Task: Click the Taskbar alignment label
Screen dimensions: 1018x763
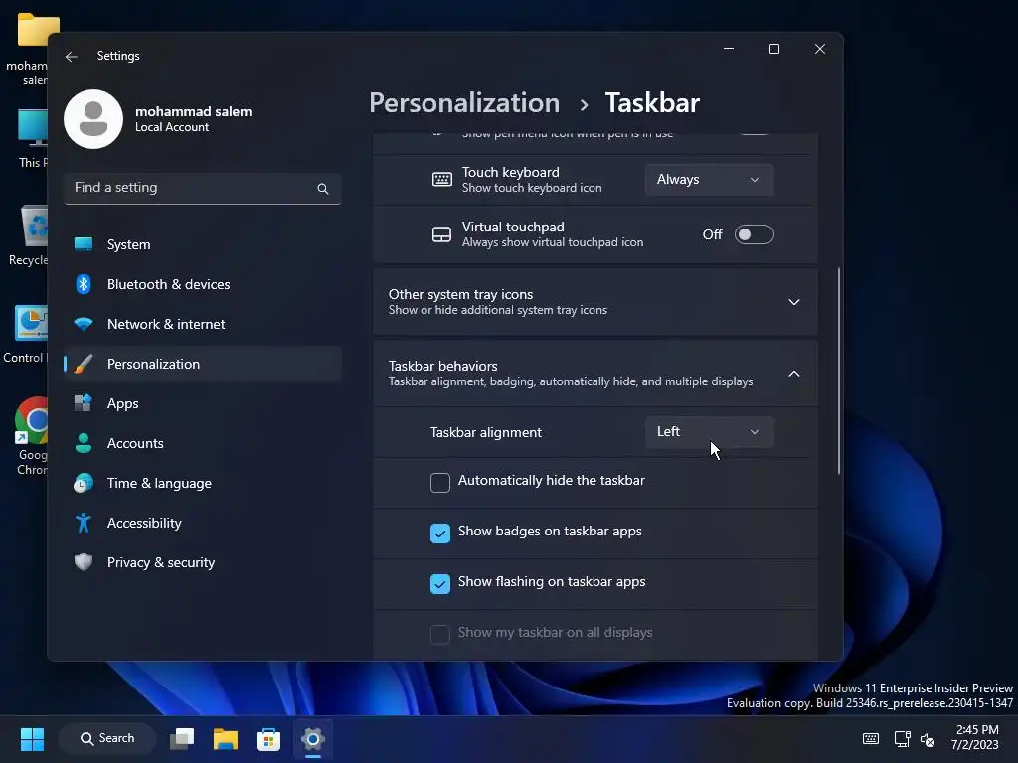Action: [x=485, y=433]
